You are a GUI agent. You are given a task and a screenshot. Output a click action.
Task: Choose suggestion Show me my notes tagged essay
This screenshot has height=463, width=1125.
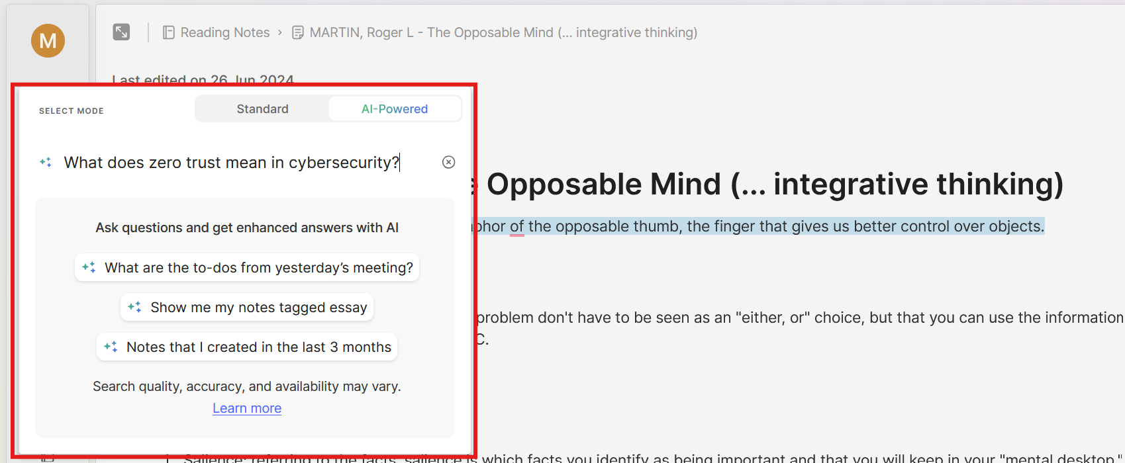[247, 307]
